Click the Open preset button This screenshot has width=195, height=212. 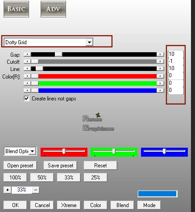pyautogui.click(x=20, y=166)
